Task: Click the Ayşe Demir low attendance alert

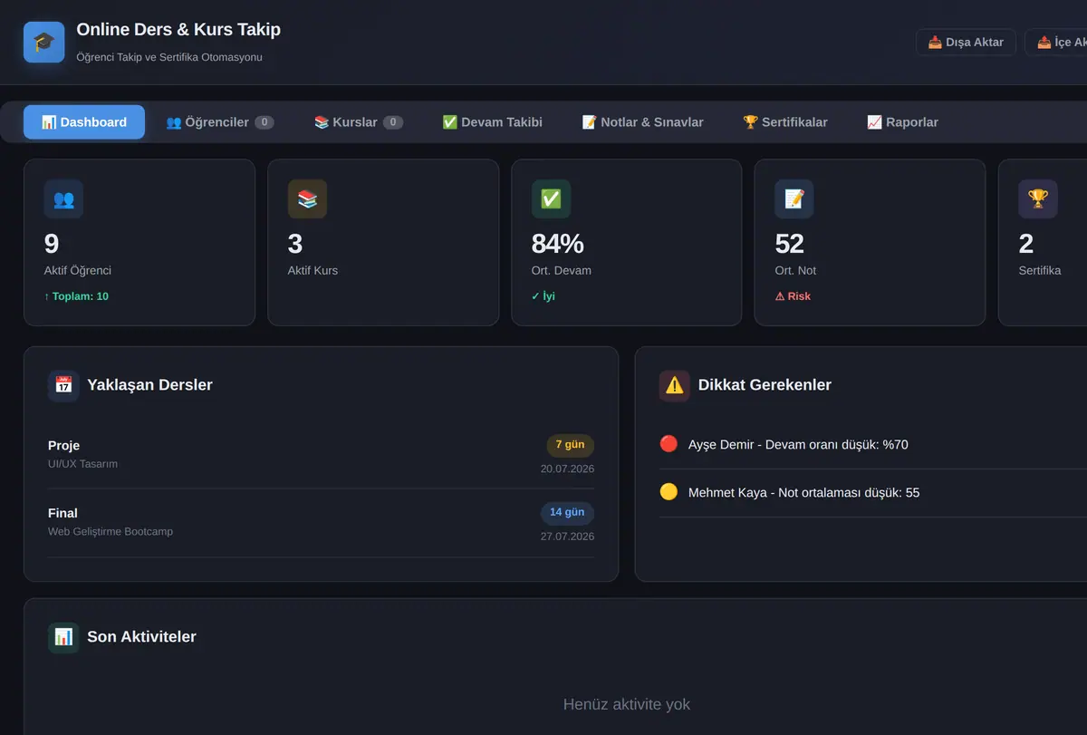Action: point(798,445)
